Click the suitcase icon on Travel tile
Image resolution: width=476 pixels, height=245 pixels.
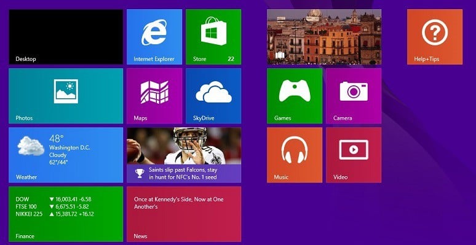[280, 55]
